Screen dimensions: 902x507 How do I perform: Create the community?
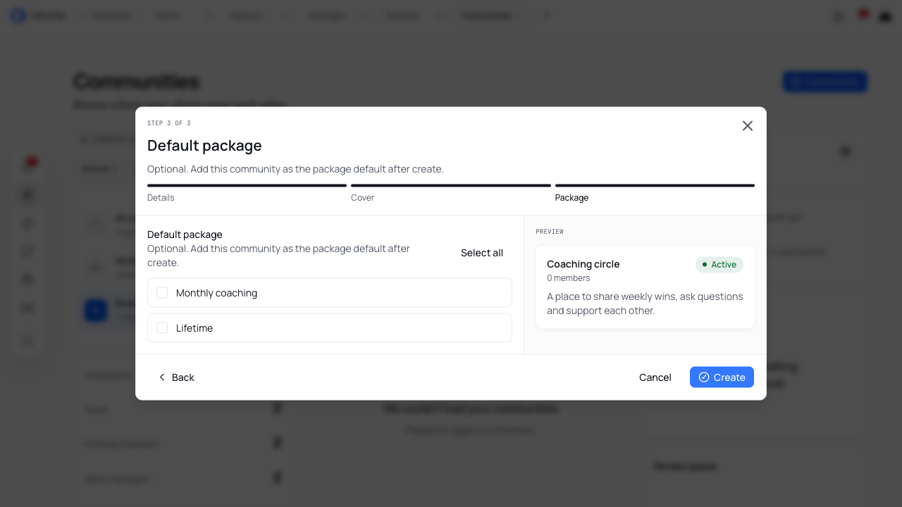(722, 377)
